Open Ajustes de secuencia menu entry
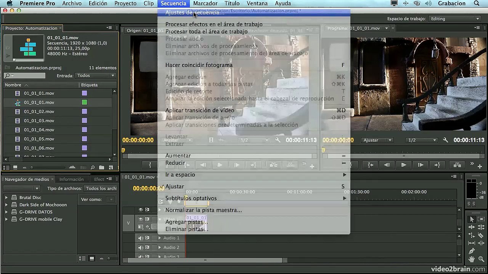The image size is (488, 274). (254, 13)
